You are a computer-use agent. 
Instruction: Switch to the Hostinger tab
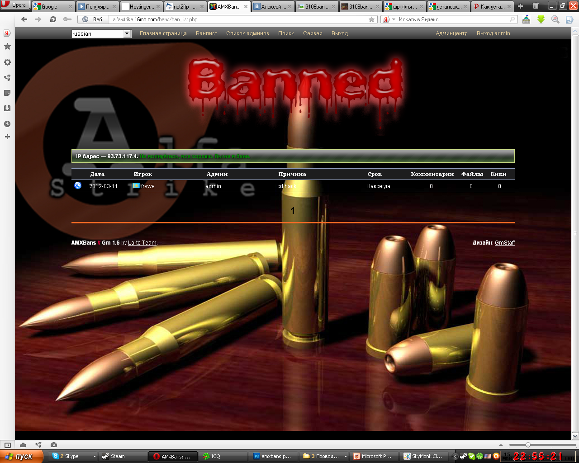(141, 6)
